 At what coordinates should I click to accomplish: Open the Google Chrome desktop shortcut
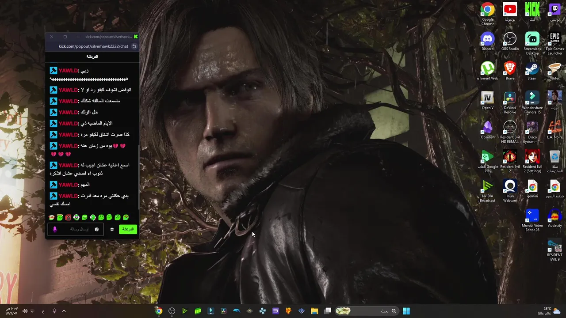tap(488, 14)
